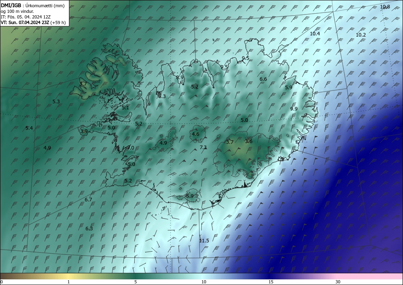Click the 'DMI/IGB : Úrkomumætti (mm)' title line
Screen dimensions: 403x285
(33, 6)
